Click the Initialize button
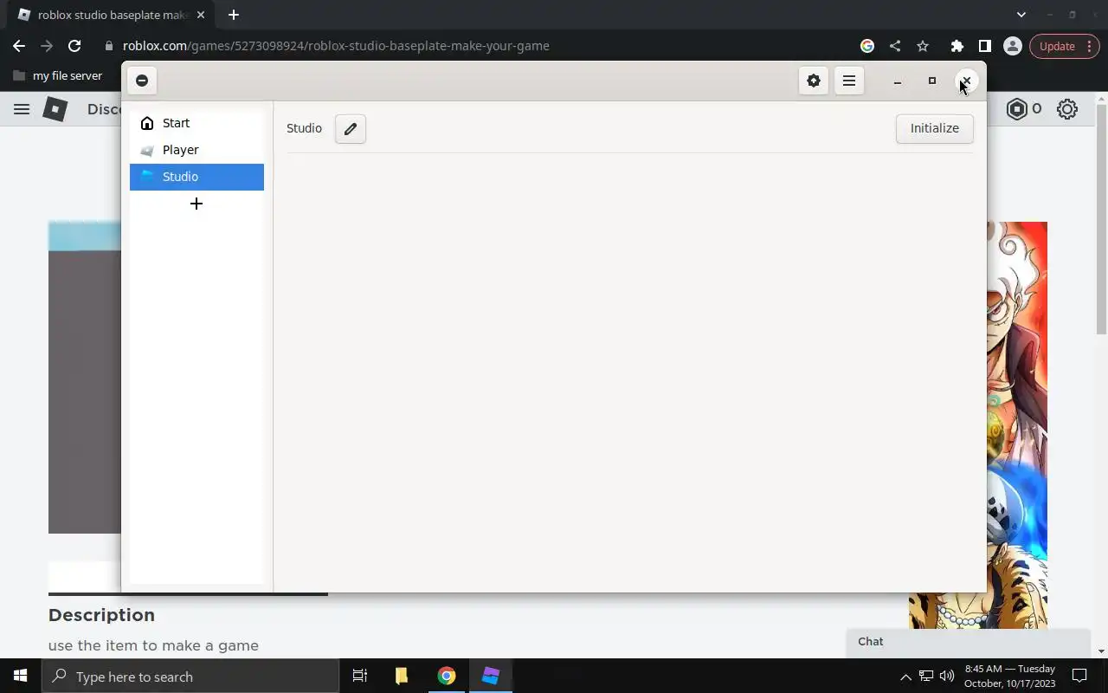The image size is (1108, 693). pyautogui.click(x=934, y=128)
